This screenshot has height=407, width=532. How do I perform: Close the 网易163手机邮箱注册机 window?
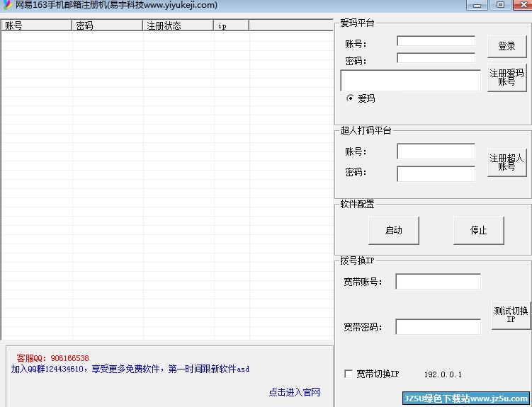pyautogui.click(x=523, y=5)
